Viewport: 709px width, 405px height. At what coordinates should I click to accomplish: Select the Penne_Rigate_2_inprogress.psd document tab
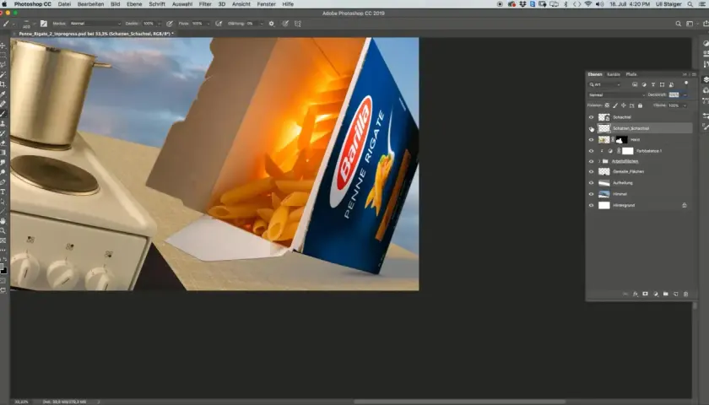click(96, 34)
